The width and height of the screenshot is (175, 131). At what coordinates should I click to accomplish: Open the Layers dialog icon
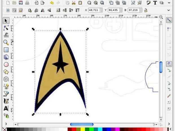pyautogui.click(x=161, y=3)
